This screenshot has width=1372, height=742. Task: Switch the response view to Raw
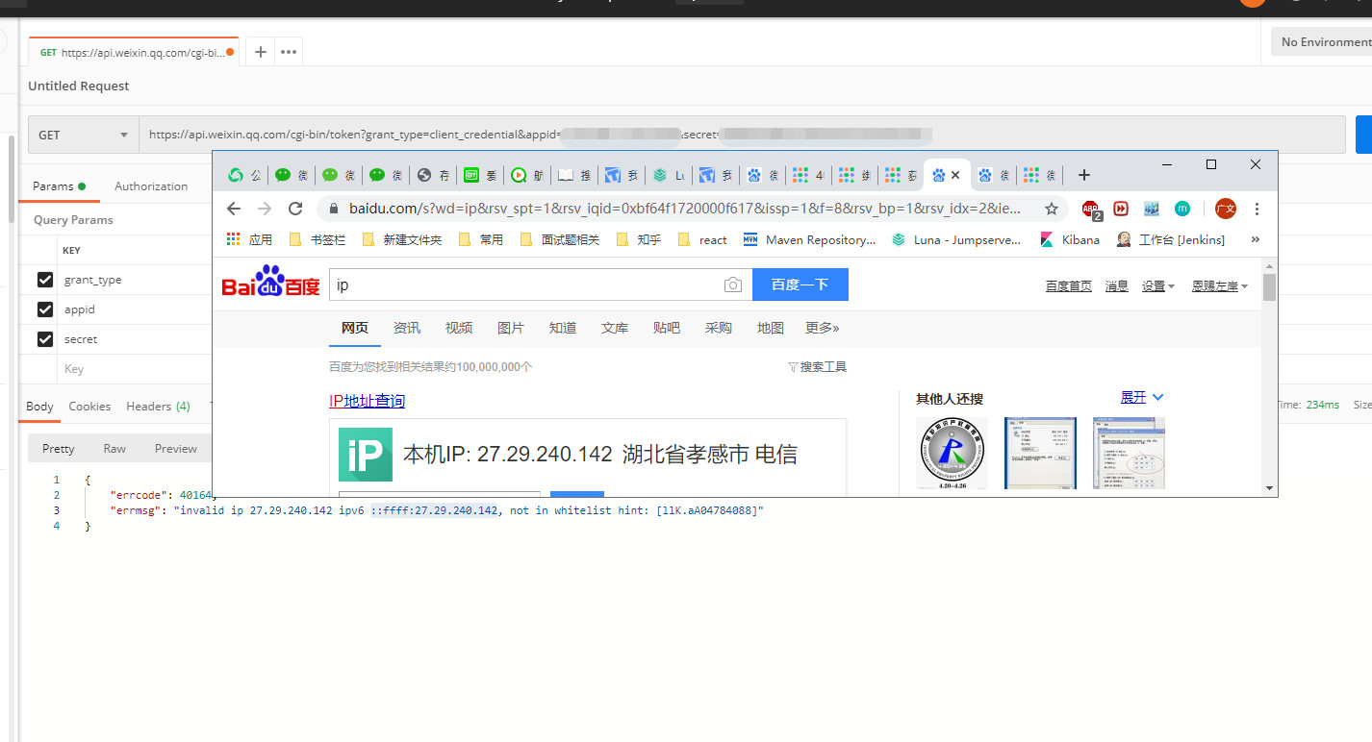pyautogui.click(x=114, y=448)
